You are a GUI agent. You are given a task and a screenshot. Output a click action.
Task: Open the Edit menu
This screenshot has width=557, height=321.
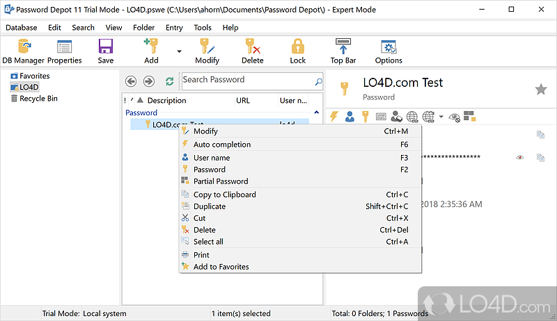[55, 28]
